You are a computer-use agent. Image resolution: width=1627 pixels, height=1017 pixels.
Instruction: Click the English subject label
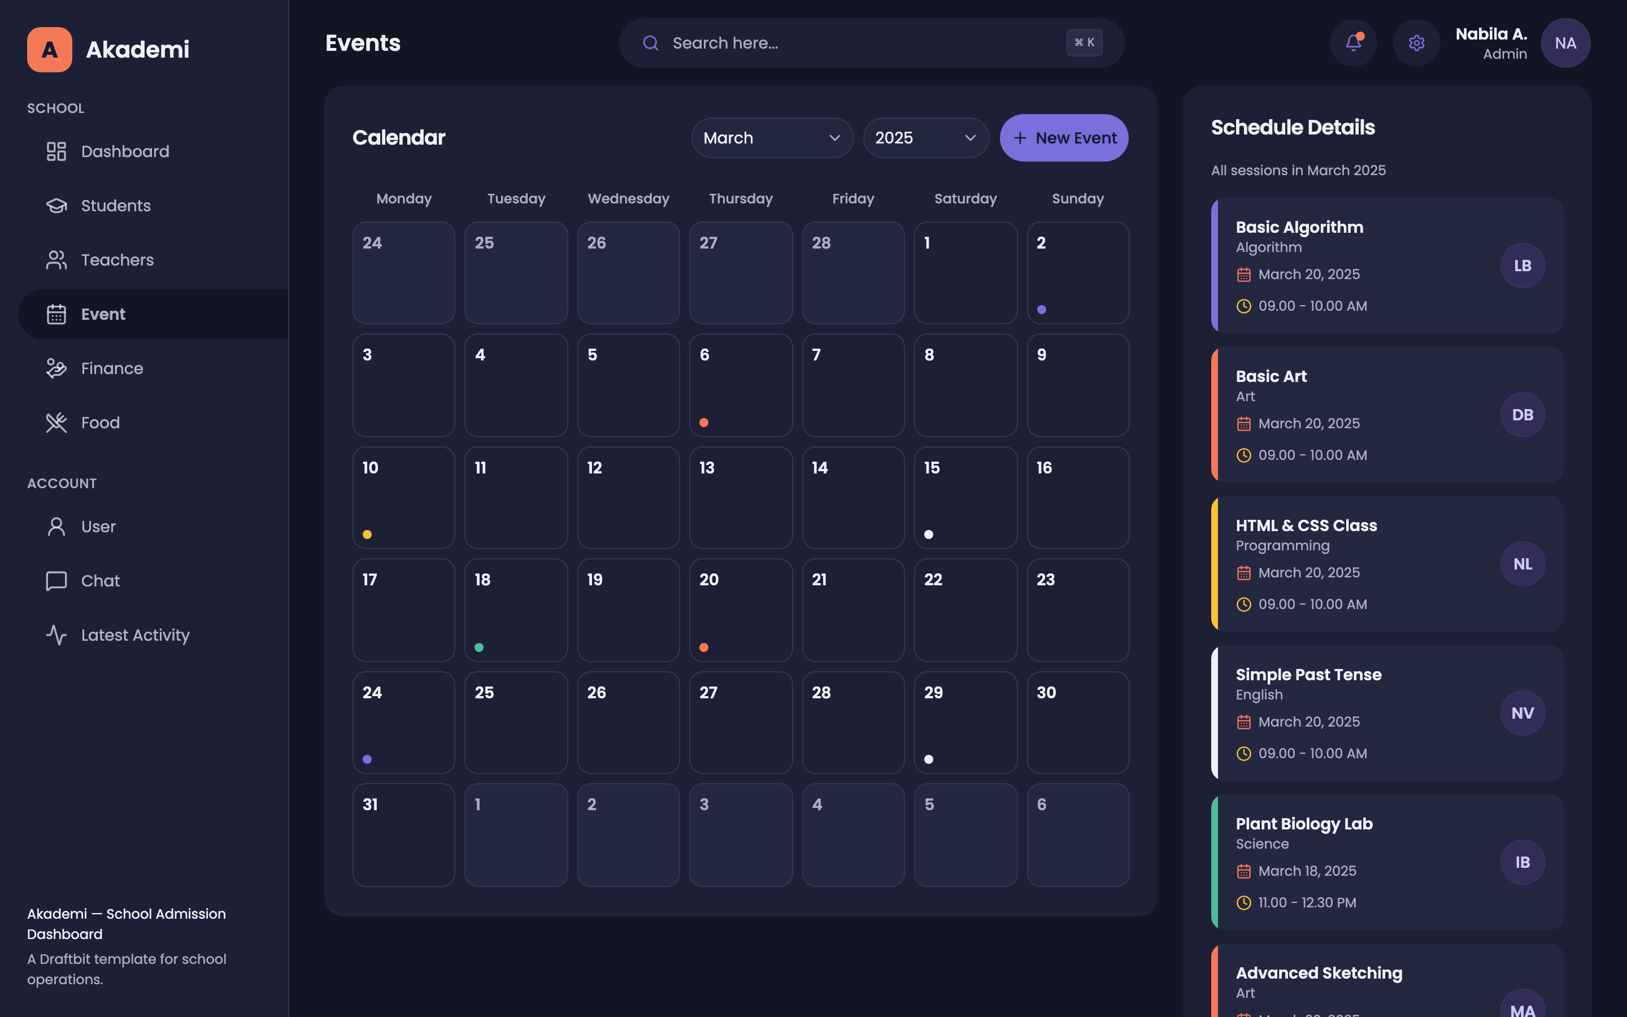1259,695
